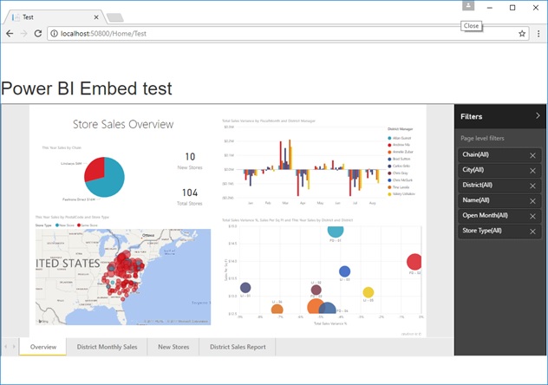Click the Power BI Embed test heading

pyautogui.click(x=87, y=88)
